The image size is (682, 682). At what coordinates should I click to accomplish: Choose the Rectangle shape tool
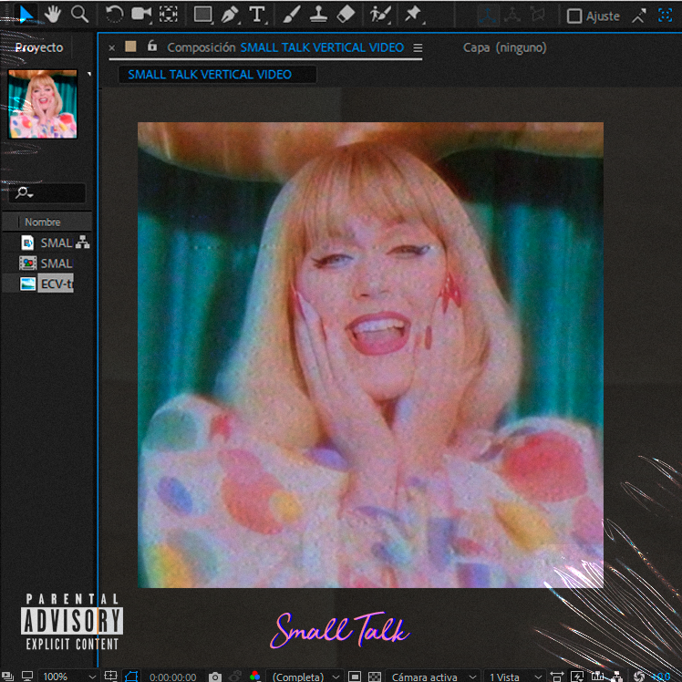[x=202, y=15]
